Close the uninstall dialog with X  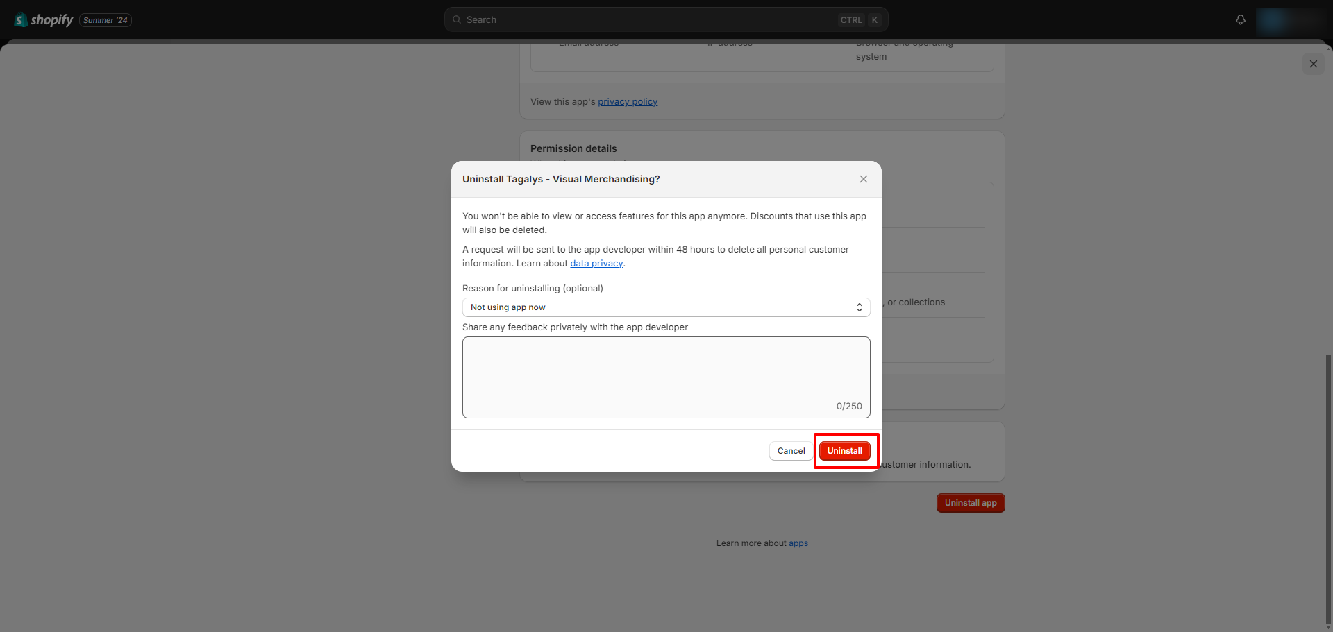864,179
